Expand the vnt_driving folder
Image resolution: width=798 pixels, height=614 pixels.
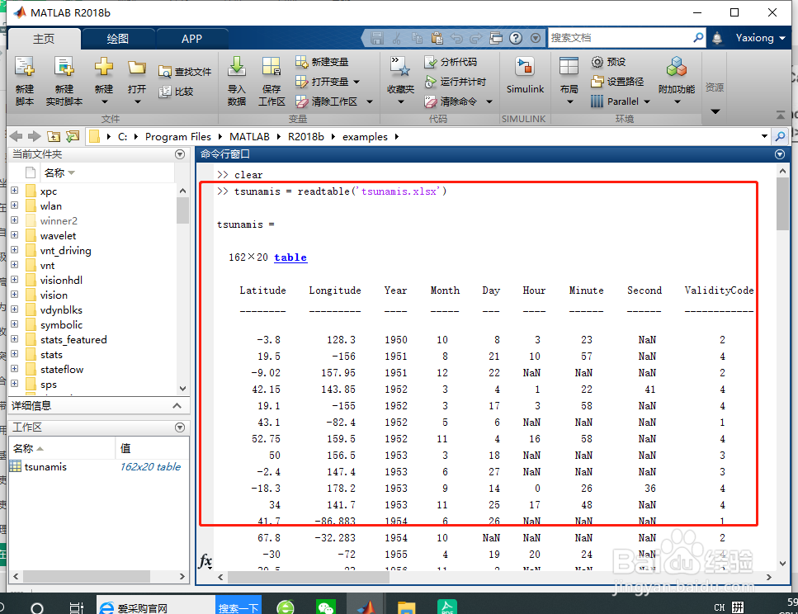14,249
